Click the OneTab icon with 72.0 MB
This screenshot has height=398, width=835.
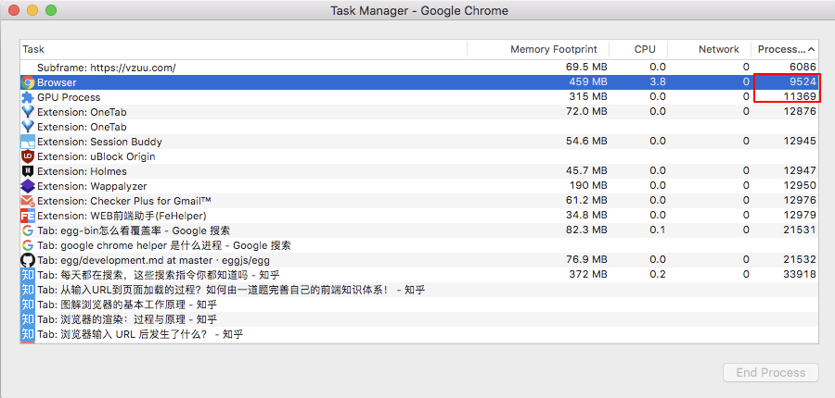coord(28,112)
